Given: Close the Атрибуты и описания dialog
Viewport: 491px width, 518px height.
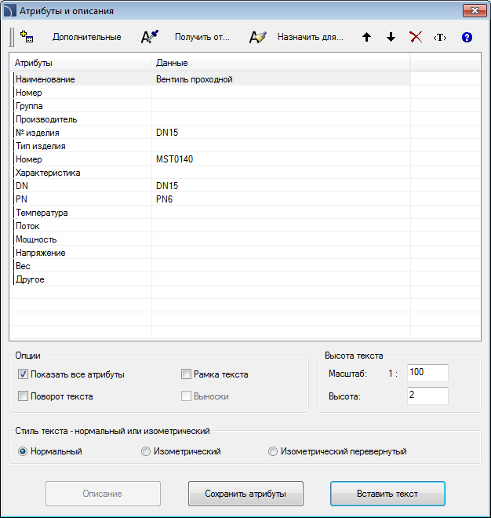Looking at the screenshot, I should click(475, 10).
